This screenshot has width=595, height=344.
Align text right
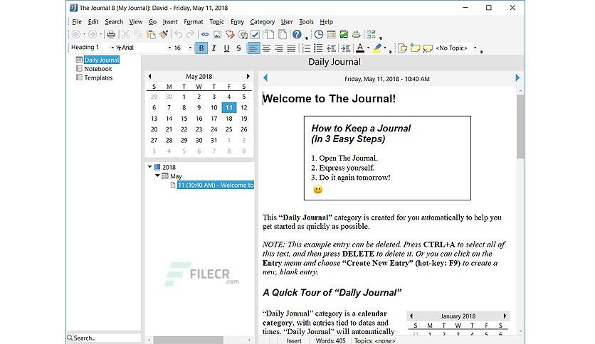279,48
